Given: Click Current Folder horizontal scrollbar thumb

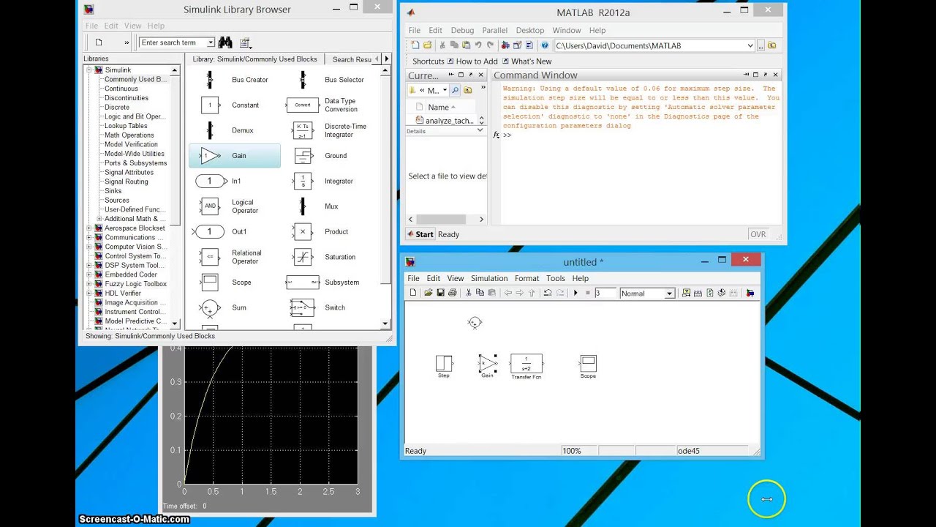Looking at the screenshot, I should click(x=442, y=220).
